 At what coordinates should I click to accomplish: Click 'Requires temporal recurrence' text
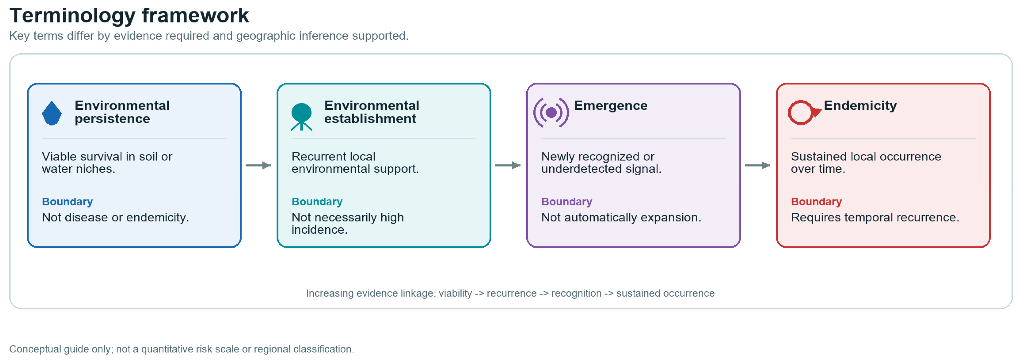click(875, 218)
